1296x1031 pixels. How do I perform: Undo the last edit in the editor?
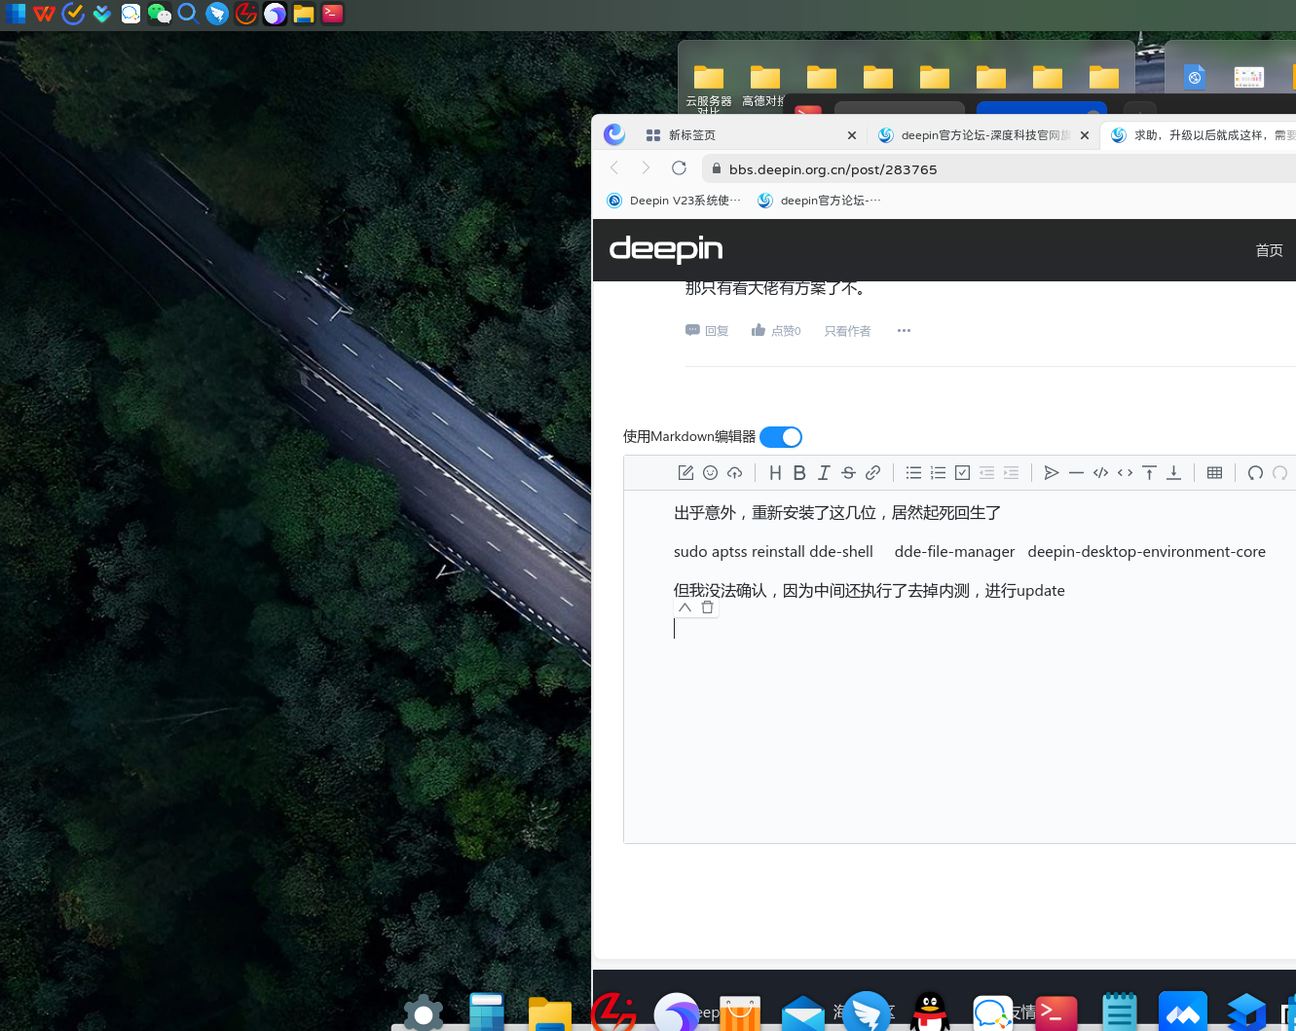point(1255,473)
